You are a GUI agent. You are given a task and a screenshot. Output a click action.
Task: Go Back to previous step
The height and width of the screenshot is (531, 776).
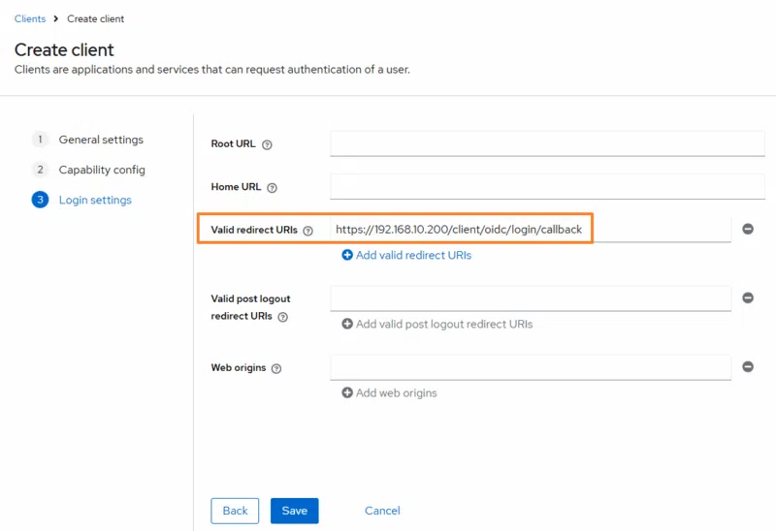[x=235, y=511]
